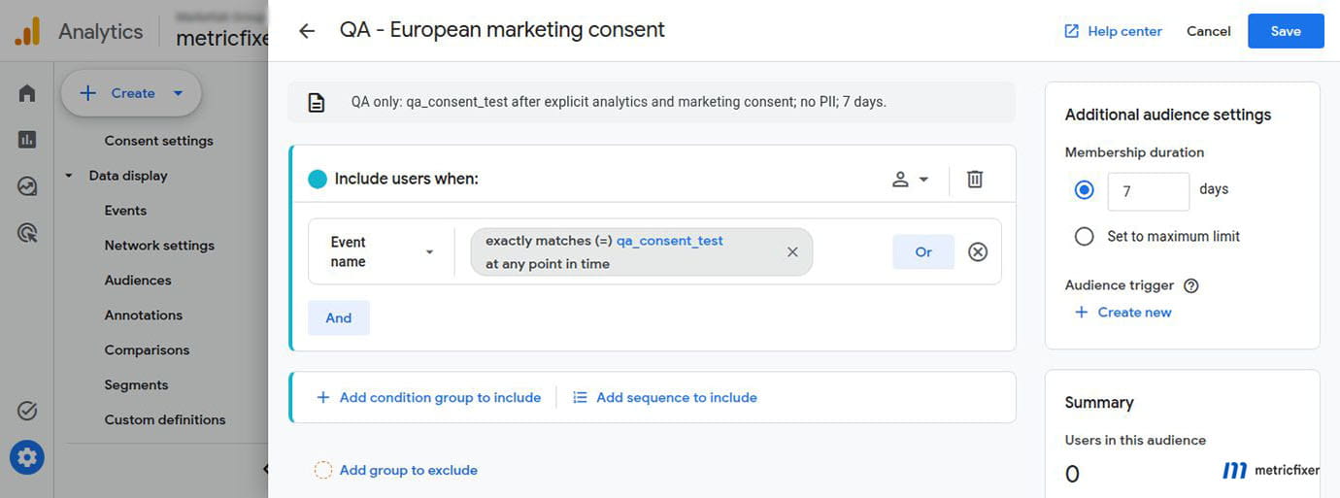The width and height of the screenshot is (1340, 498).
Task: Click the membership duration days field
Action: click(x=1149, y=191)
